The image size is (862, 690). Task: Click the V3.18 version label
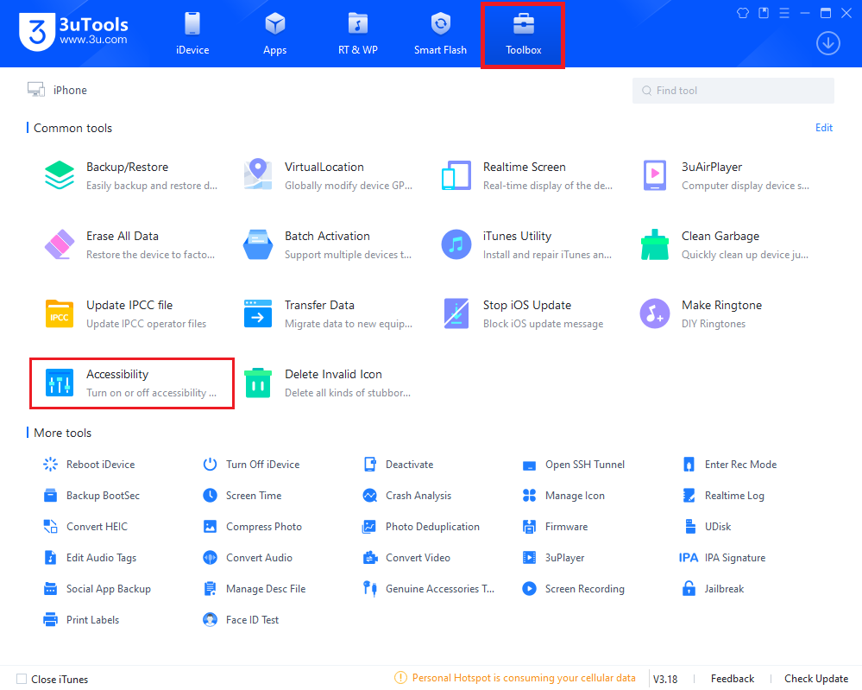click(665, 679)
